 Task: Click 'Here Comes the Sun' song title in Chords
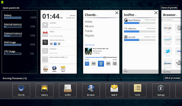pyautogui.click(x=101, y=49)
